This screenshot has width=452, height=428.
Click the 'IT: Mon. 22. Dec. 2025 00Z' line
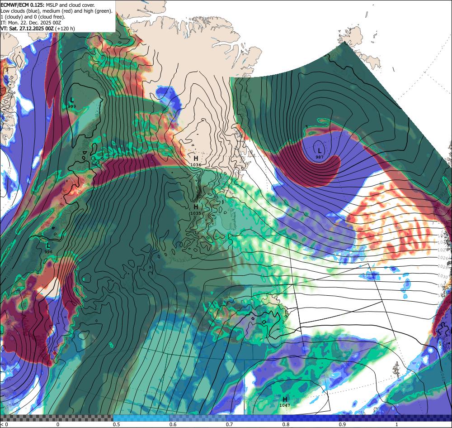[x=31, y=23]
